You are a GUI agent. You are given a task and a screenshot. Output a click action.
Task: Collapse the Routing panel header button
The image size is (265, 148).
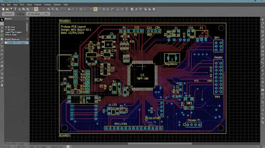(27, 19)
